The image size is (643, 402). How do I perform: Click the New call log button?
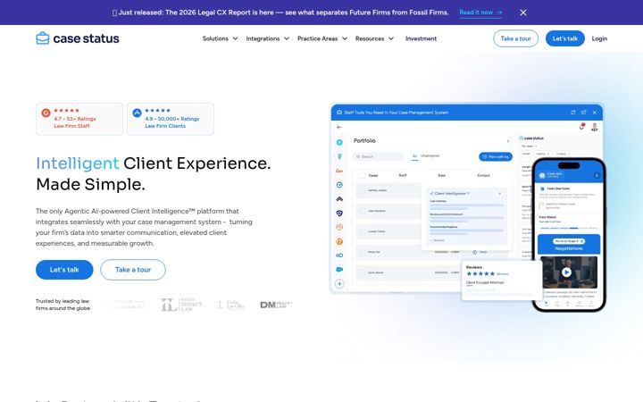pos(496,156)
